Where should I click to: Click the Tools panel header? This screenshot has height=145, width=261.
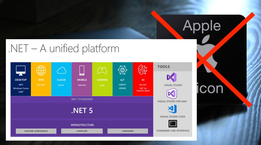pyautogui.click(x=173, y=67)
